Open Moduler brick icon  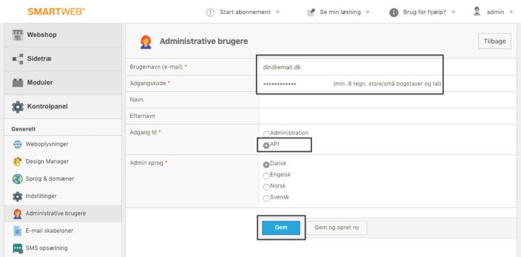coord(18,83)
